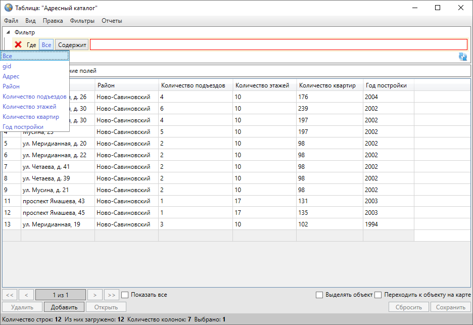The image size is (473, 325).
Task: Click the 'Добавить' button
Action: (64, 307)
